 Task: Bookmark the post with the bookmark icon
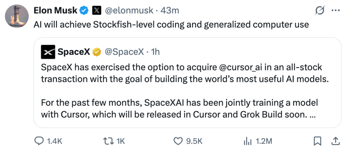317,141
